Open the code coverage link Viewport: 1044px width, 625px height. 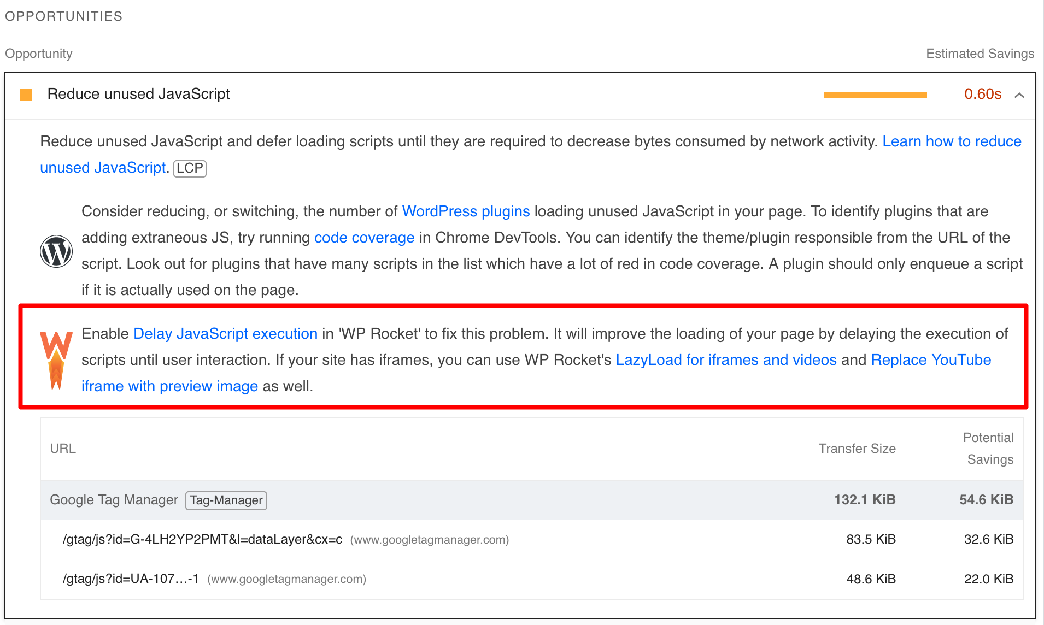pos(364,238)
